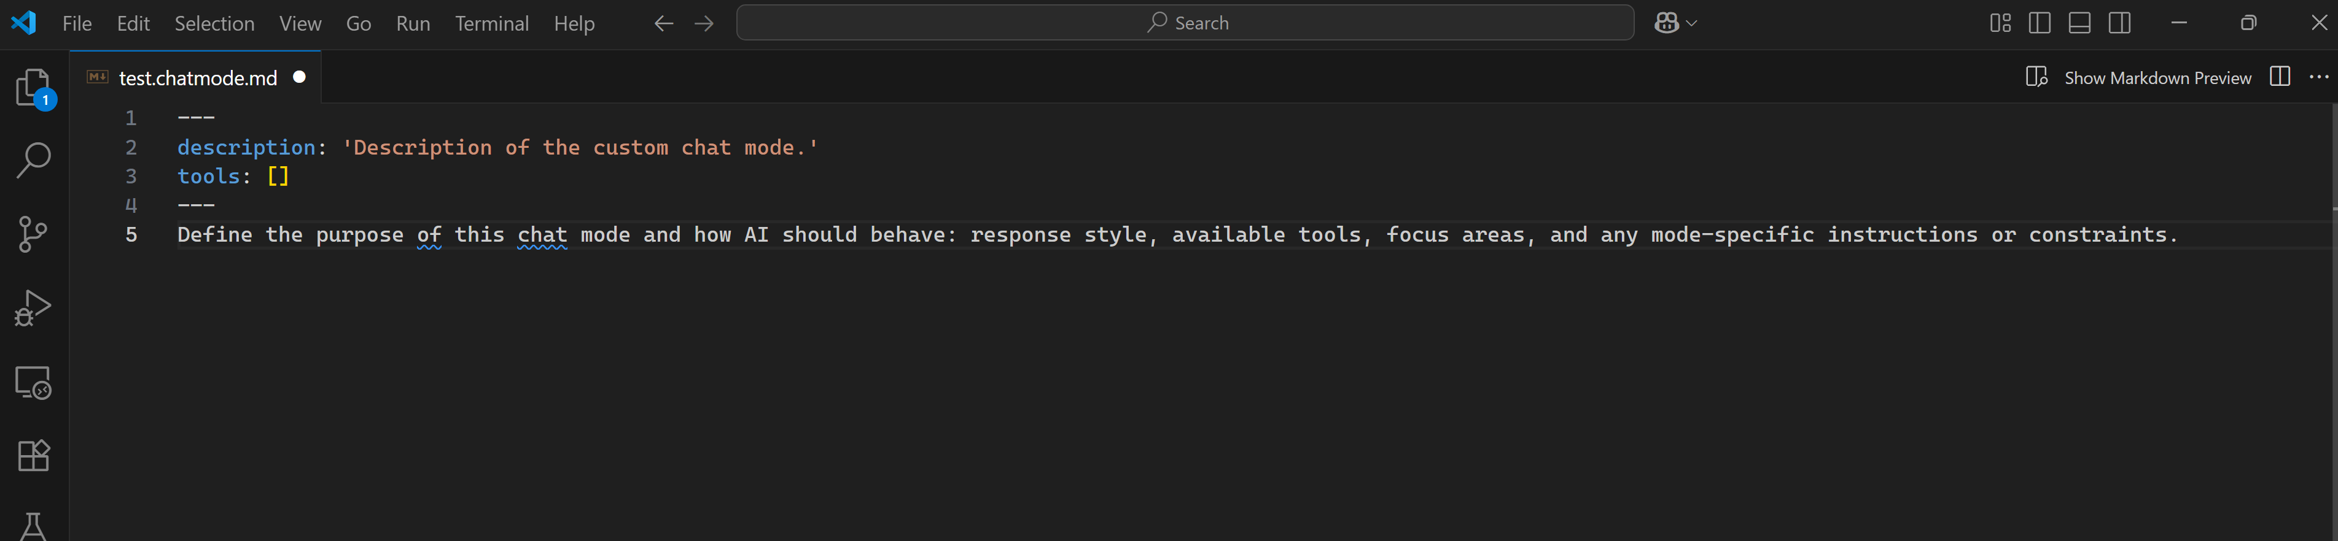Close the VS Code window

coord(2319,23)
